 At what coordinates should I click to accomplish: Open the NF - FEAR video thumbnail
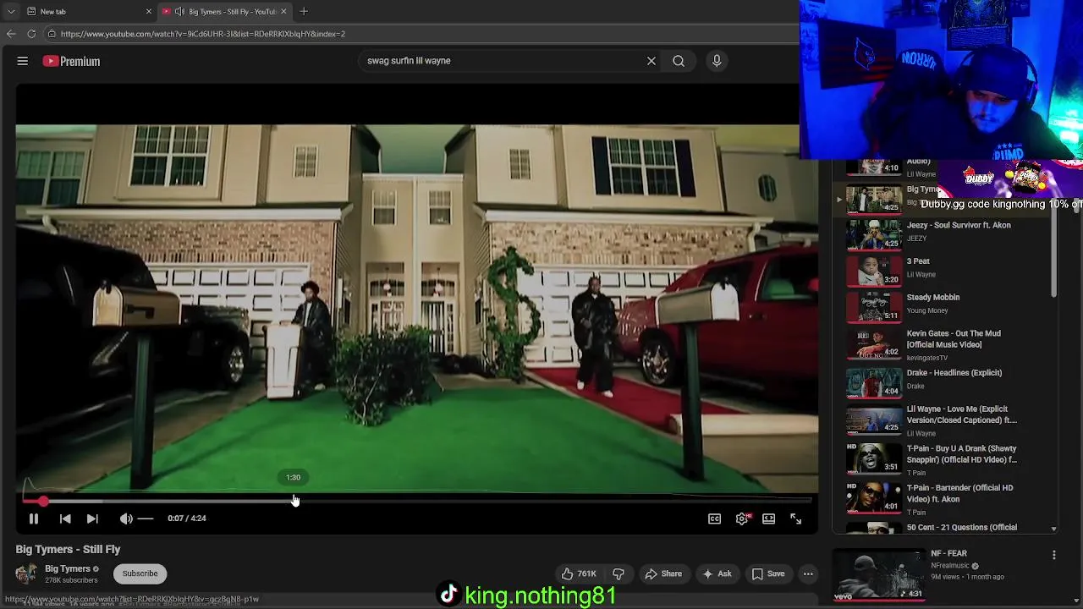point(878,574)
